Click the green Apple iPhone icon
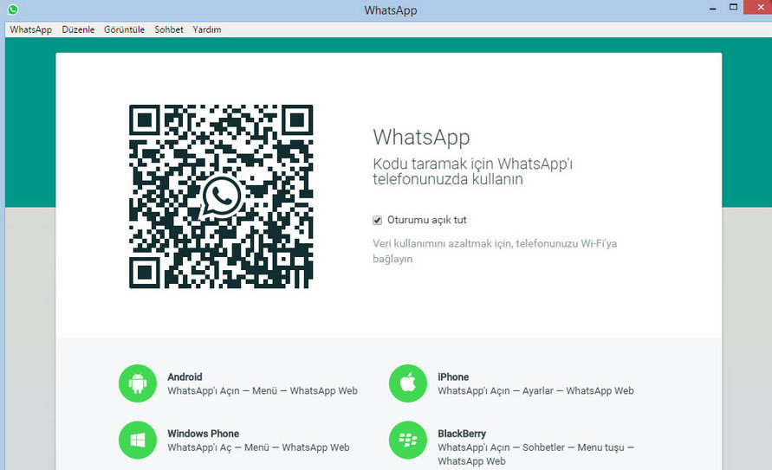Viewport: 772px width, 470px height. pos(408,383)
